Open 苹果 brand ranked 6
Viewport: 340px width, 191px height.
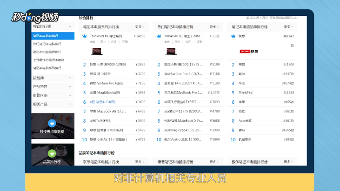pyautogui.click(x=242, y=102)
